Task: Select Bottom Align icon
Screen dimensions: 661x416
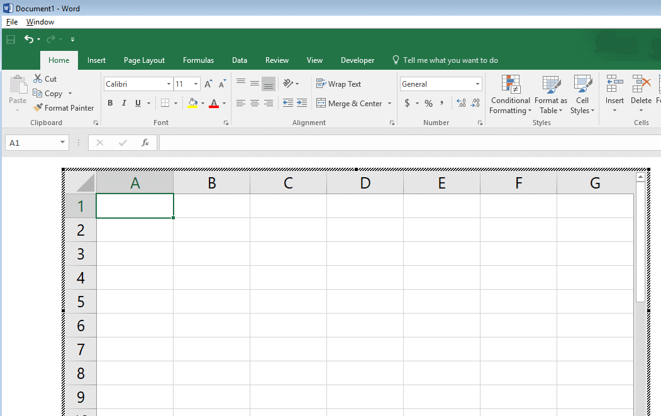Action: click(269, 84)
